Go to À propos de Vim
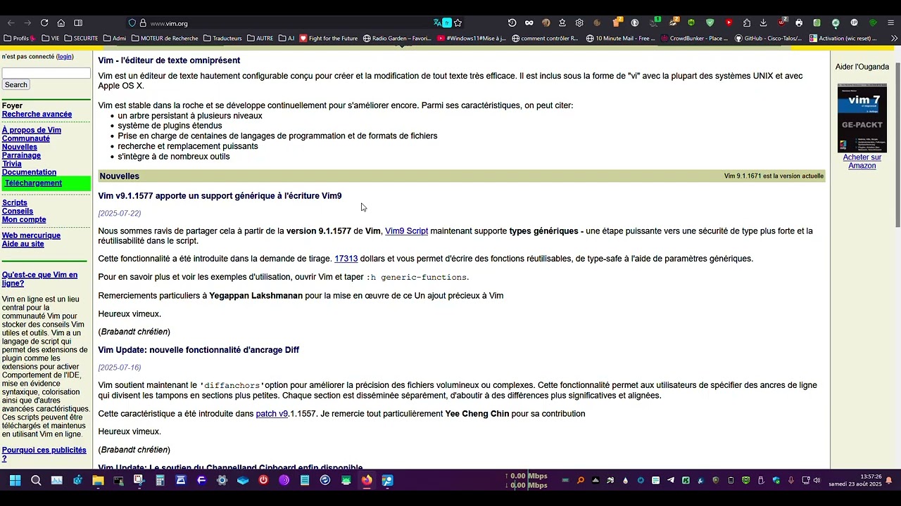 (x=32, y=130)
